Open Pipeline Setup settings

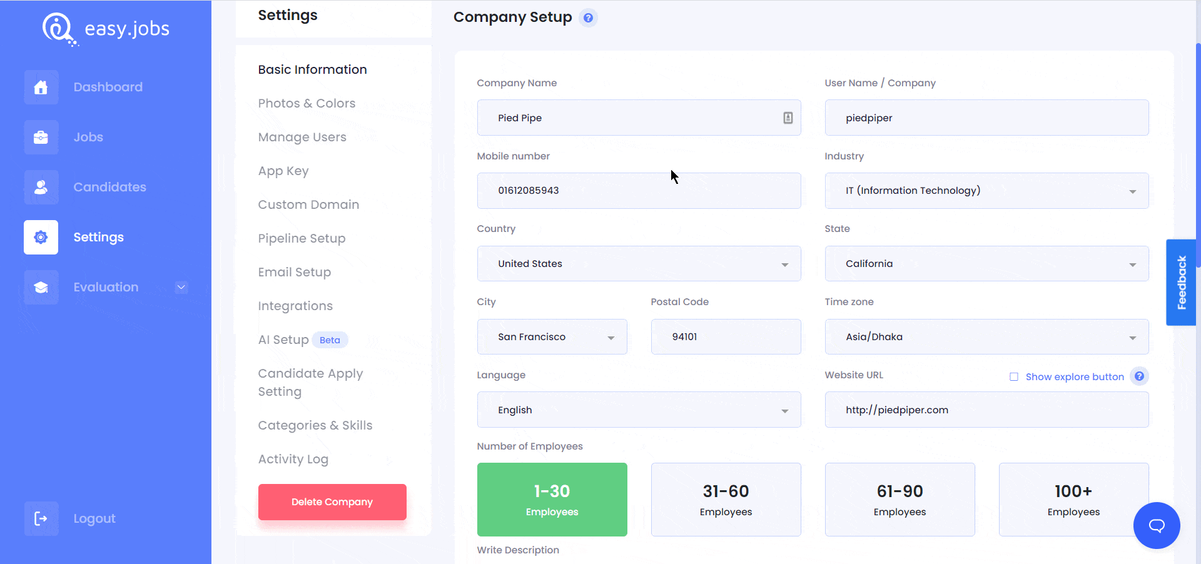302,238
